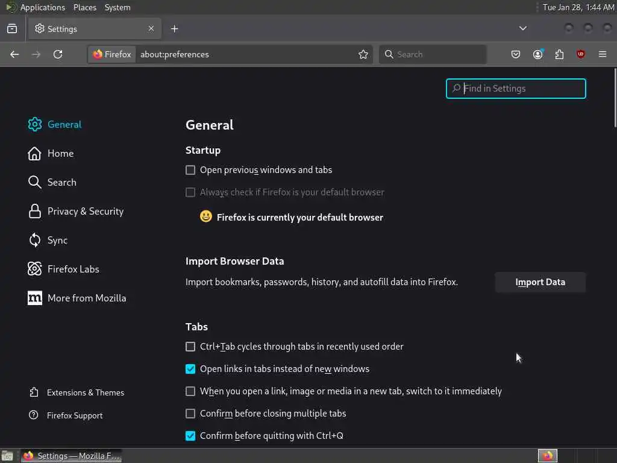
Task: Toggle Confirm before closing multiple tabs
Action: coord(190,414)
